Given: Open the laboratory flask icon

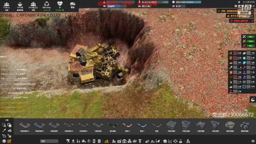Looking at the screenshot, I should (x=180, y=141).
